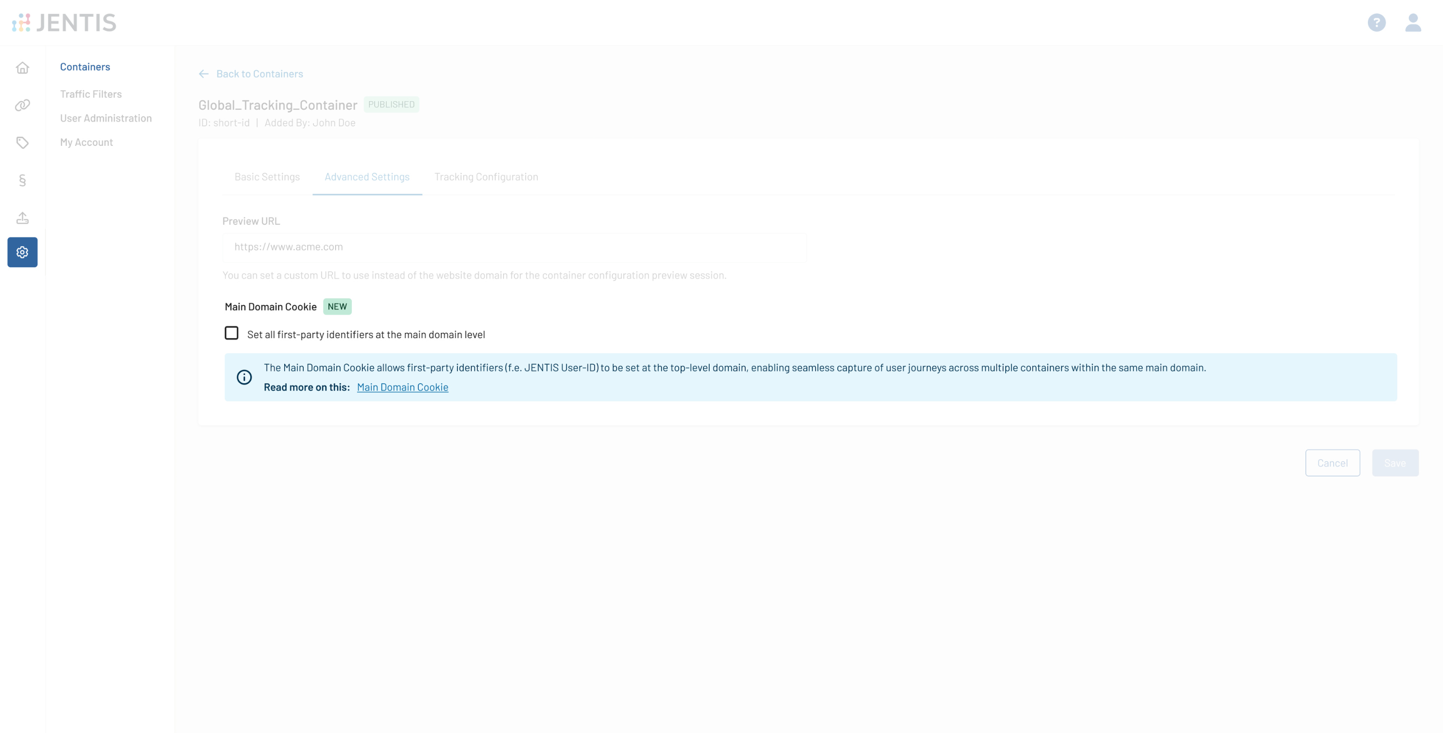1443x733 pixels.
Task: Switch to Basic Settings tab
Action: point(267,177)
